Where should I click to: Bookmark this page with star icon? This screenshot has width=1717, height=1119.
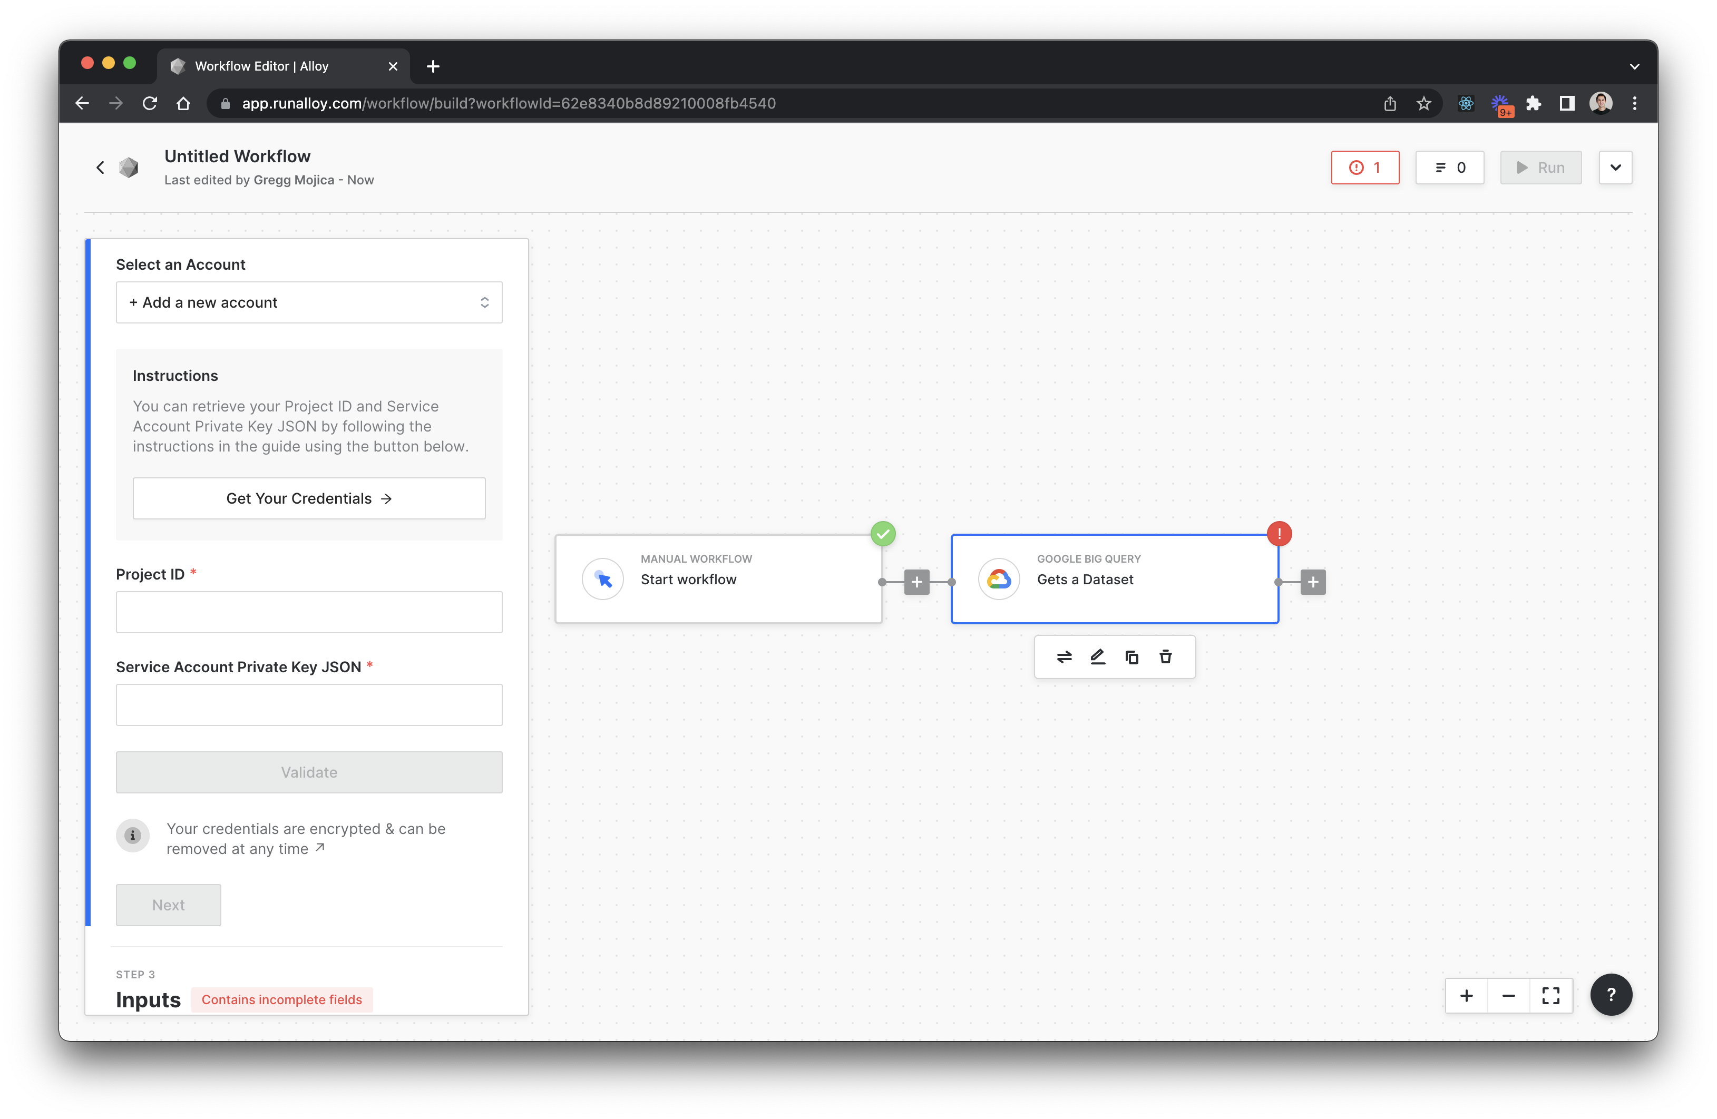[1422, 103]
